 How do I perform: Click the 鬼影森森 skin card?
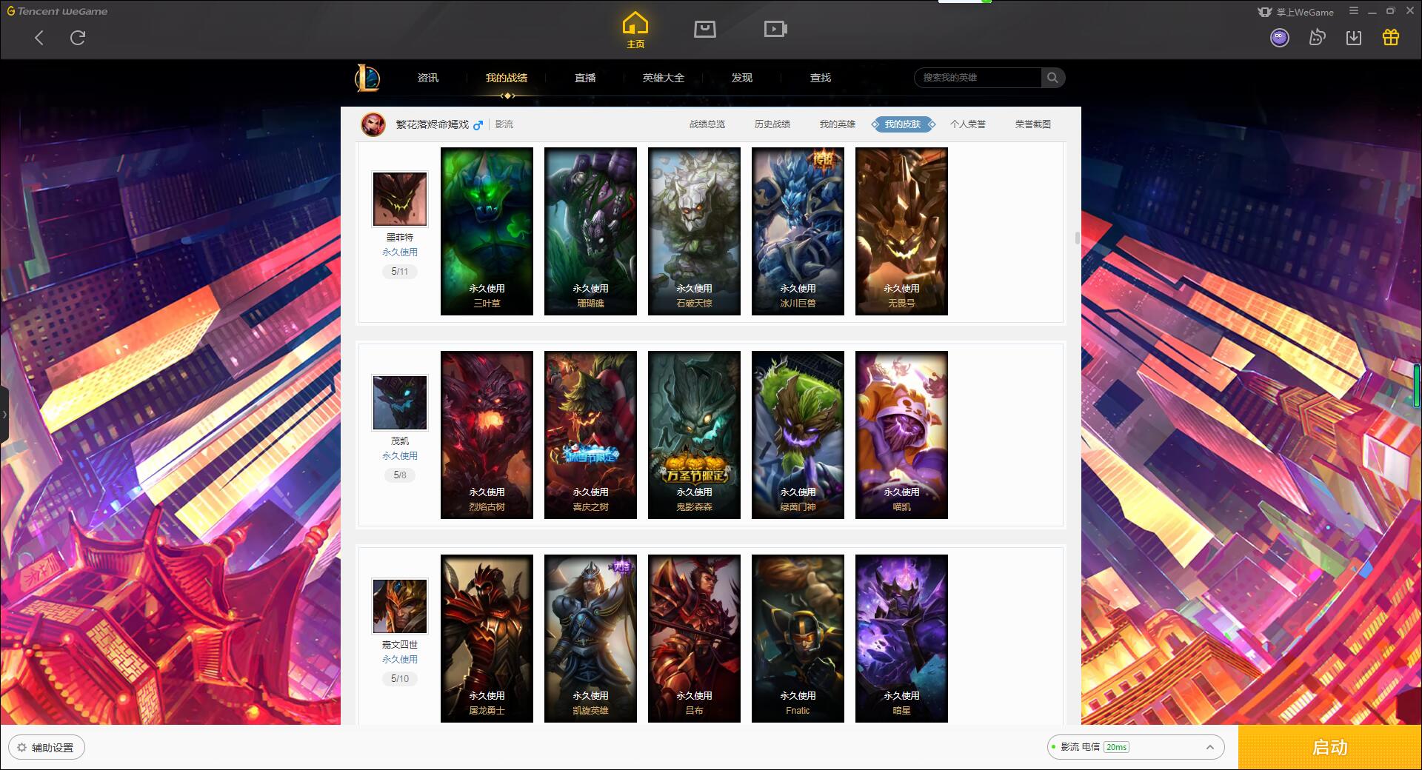(x=694, y=435)
